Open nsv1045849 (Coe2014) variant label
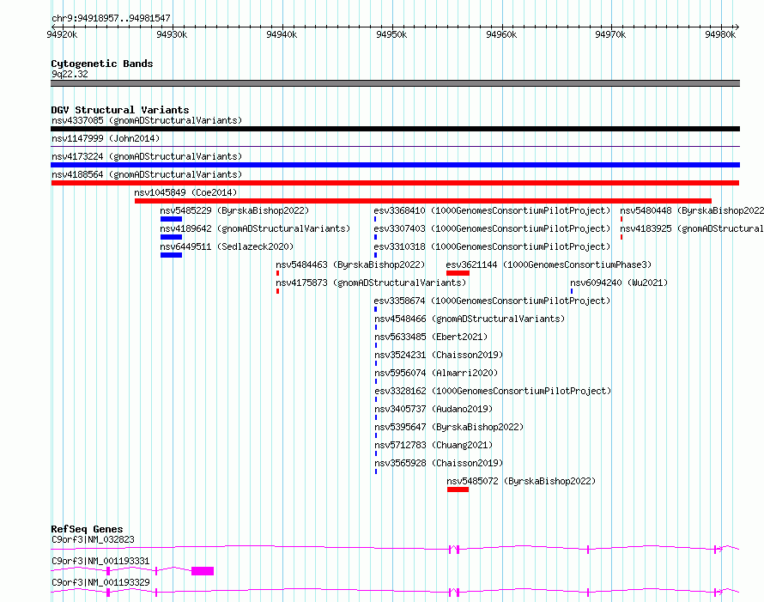This screenshot has height=602, width=764. [x=185, y=192]
